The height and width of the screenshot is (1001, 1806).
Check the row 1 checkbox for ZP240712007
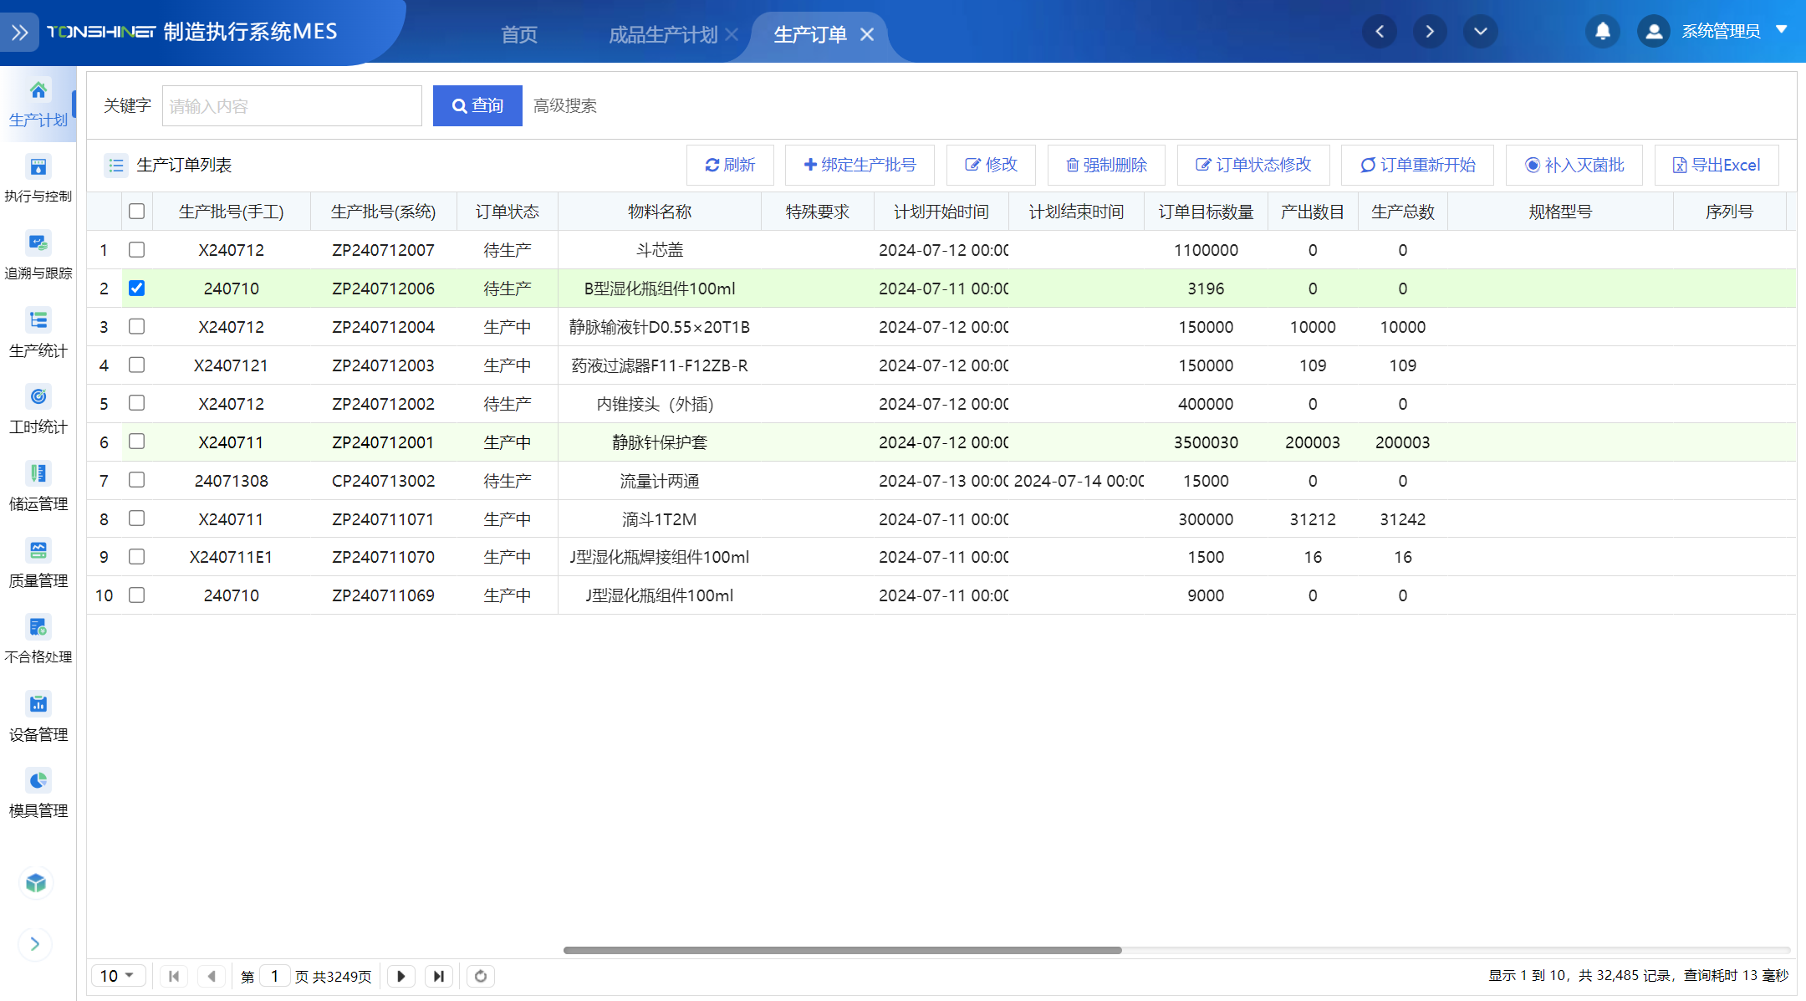(x=137, y=250)
